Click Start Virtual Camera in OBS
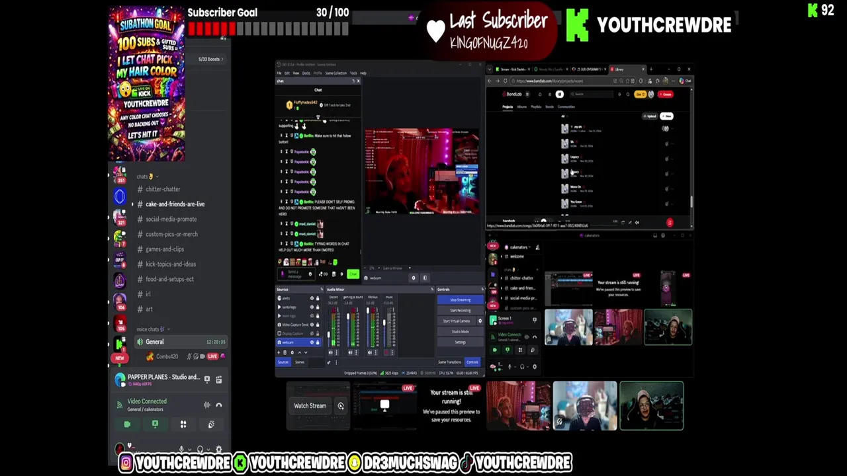This screenshot has width=847, height=476. 457,321
